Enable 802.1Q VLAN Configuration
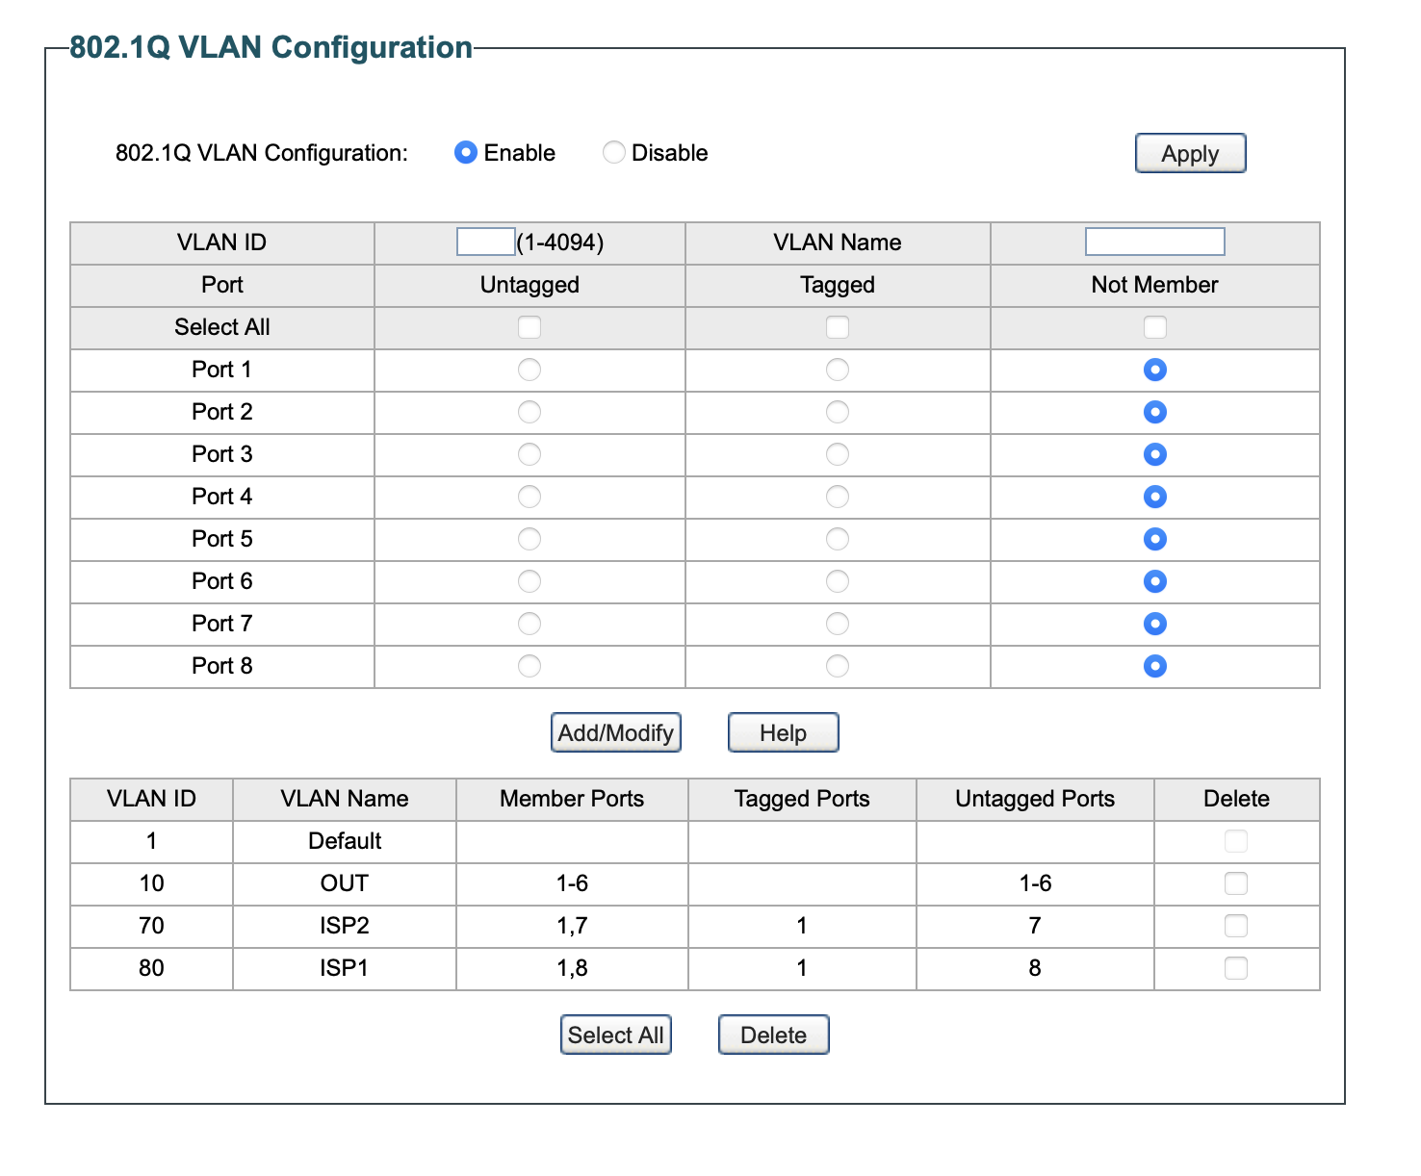Screen dimensions: 1421x1176 coord(467,152)
